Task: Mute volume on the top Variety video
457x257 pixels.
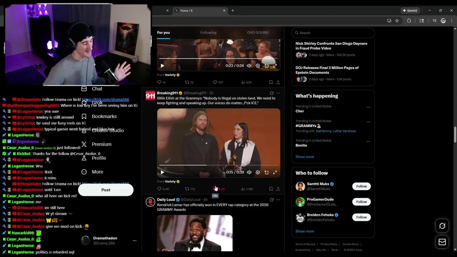Action: [x=249, y=66]
